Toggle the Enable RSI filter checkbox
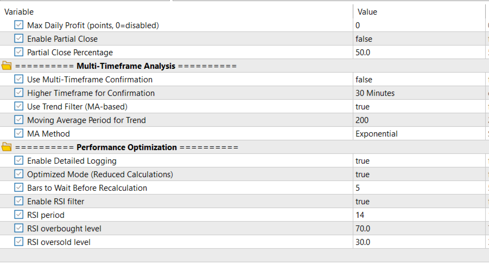This screenshot has height=265, width=489. 19,202
